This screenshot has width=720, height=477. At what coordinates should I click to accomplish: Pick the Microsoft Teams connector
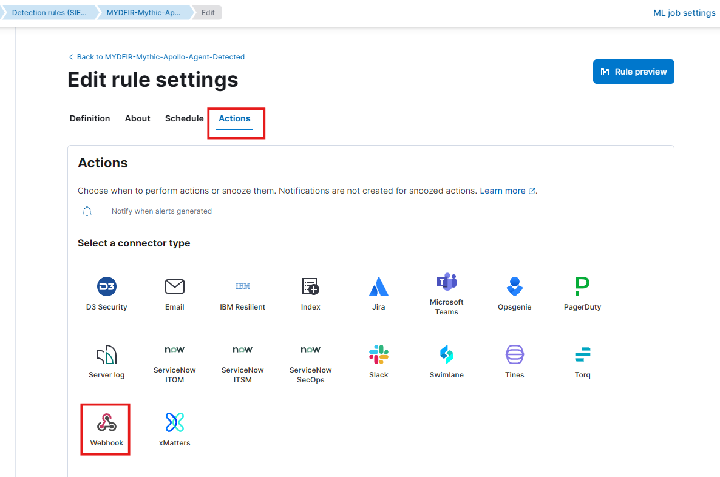[x=446, y=293]
